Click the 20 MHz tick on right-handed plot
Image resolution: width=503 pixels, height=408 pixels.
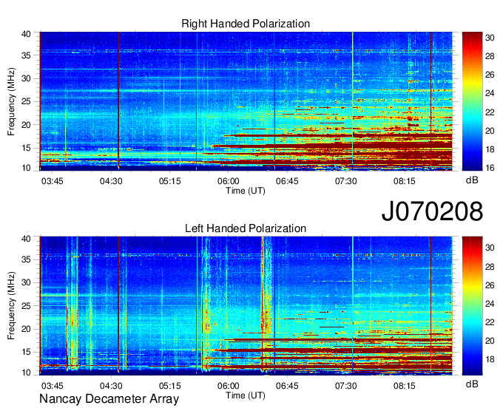pyautogui.click(x=26, y=125)
